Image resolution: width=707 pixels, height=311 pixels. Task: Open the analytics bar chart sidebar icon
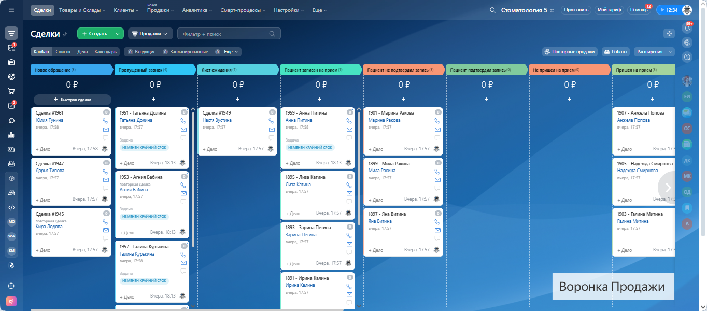(x=11, y=135)
